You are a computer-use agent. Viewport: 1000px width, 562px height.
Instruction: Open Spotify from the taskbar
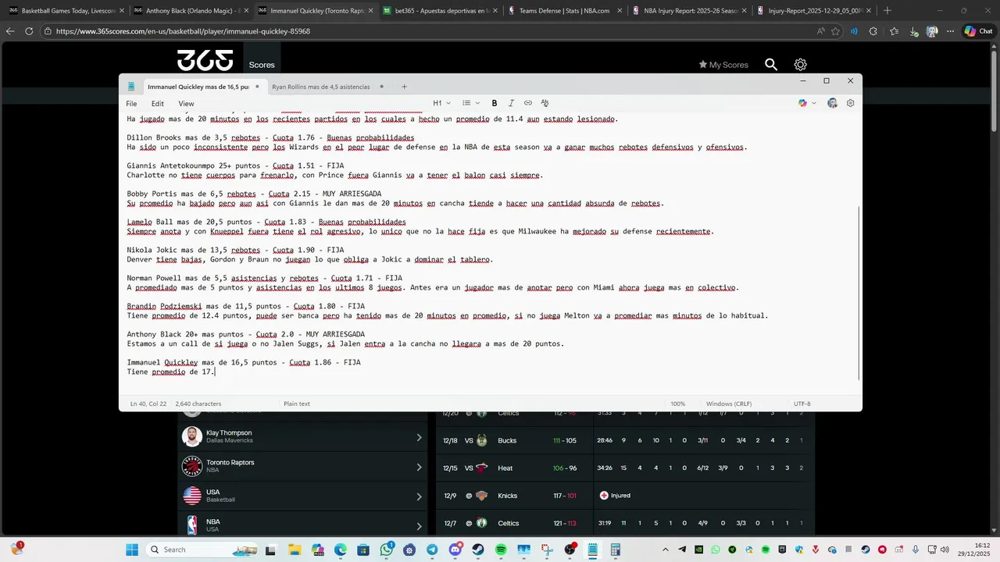coord(501,550)
